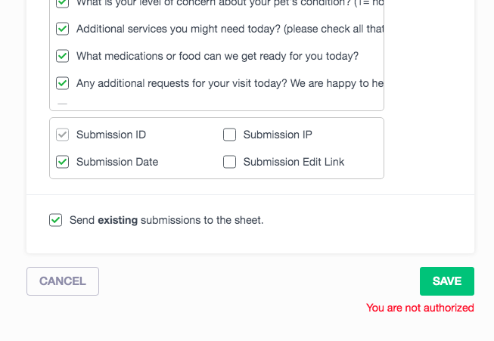Screen dimensions: 494x341
Task: Click 'What medications or food' question text
Action: (217, 56)
